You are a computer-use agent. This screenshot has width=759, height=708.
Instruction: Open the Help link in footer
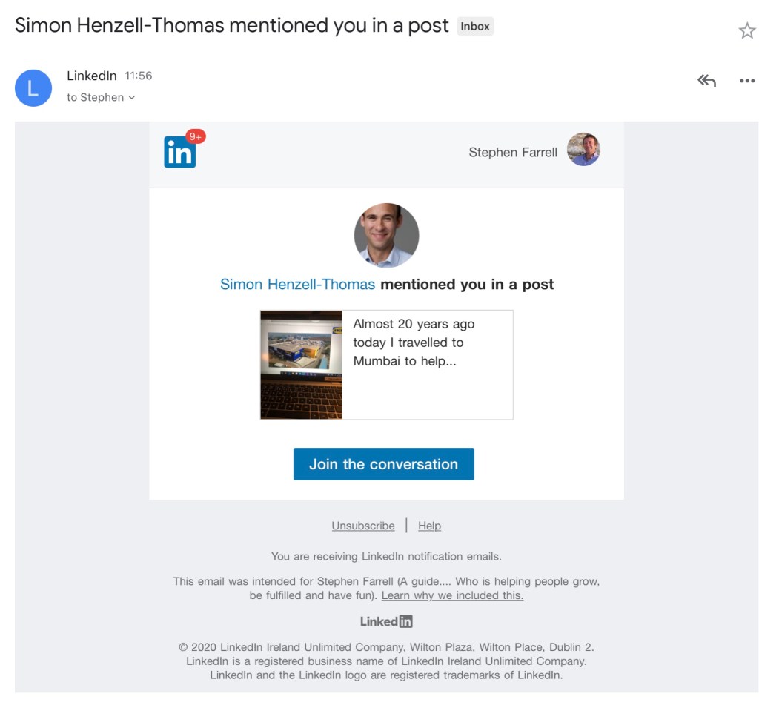pos(429,526)
